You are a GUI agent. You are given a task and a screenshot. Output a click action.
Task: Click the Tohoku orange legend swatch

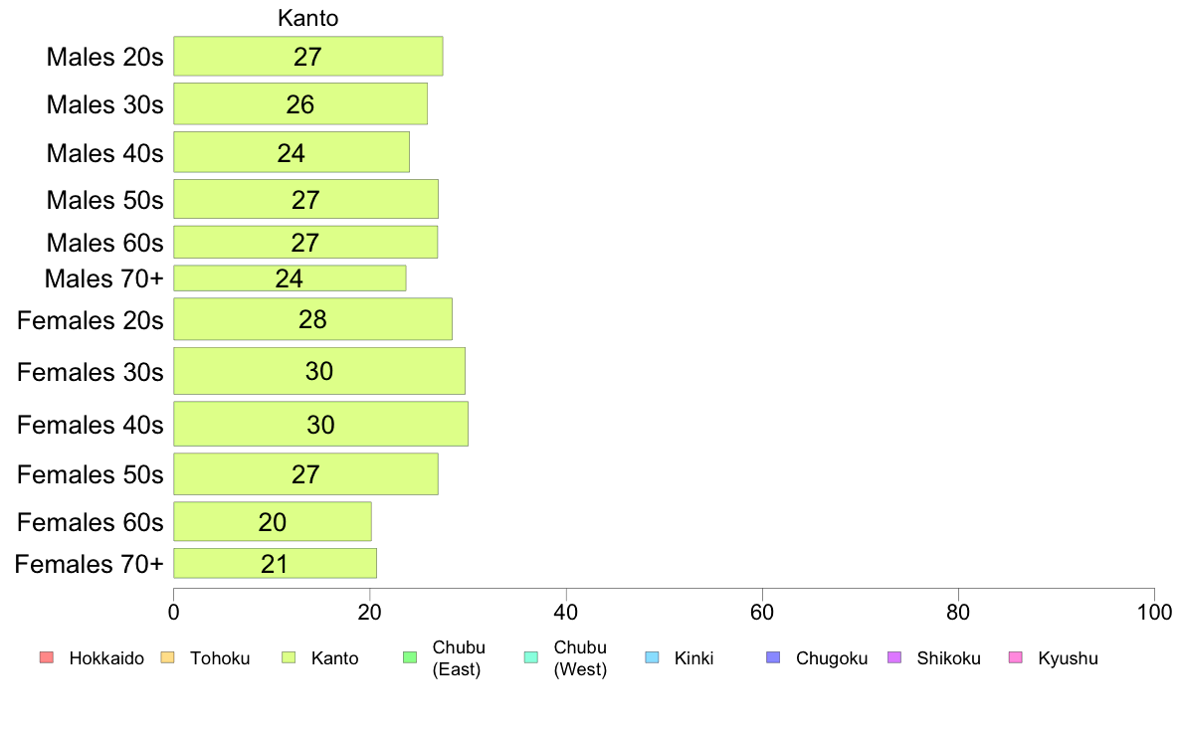coord(167,657)
